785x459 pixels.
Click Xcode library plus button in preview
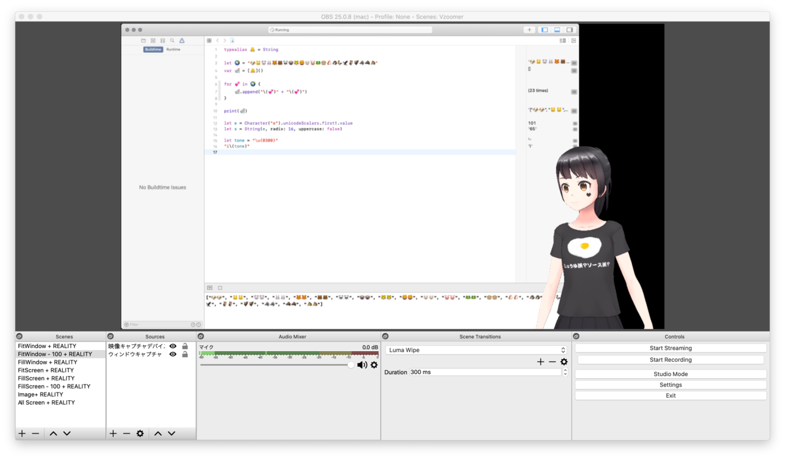(529, 30)
